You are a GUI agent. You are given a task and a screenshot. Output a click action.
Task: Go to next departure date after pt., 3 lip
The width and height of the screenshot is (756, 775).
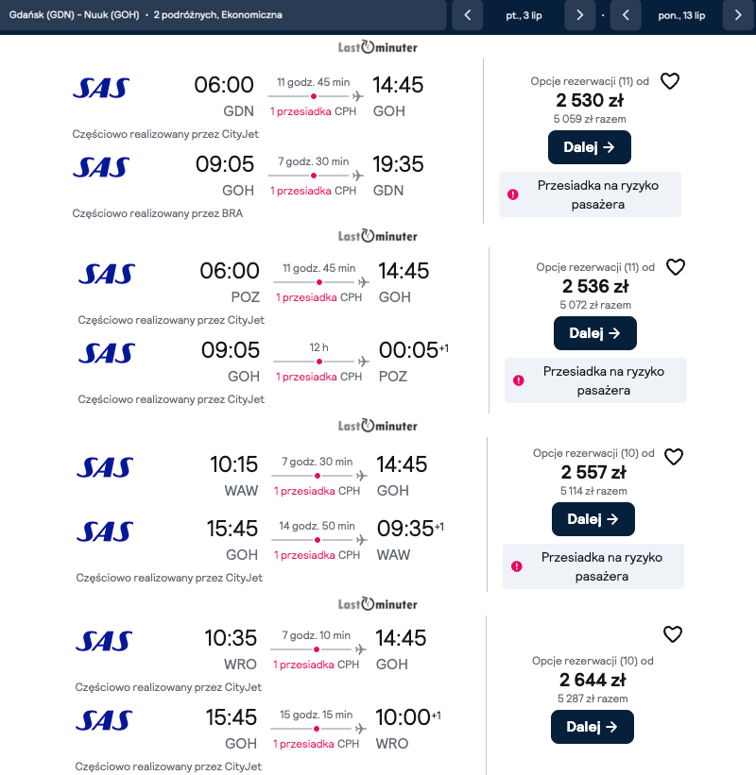[x=579, y=15]
